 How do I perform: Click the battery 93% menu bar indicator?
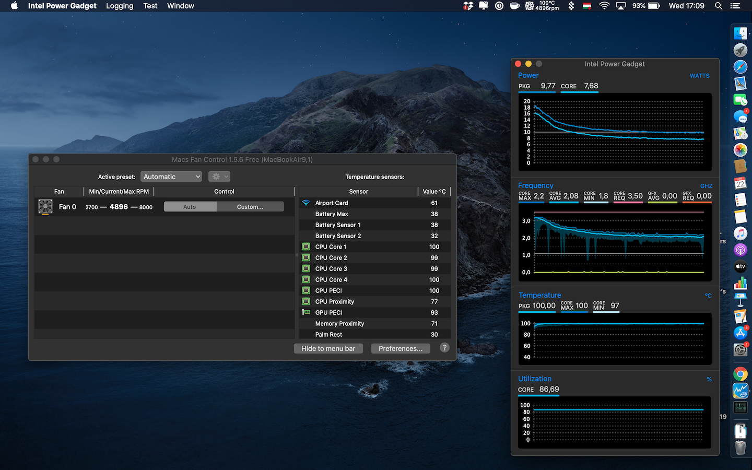point(646,6)
